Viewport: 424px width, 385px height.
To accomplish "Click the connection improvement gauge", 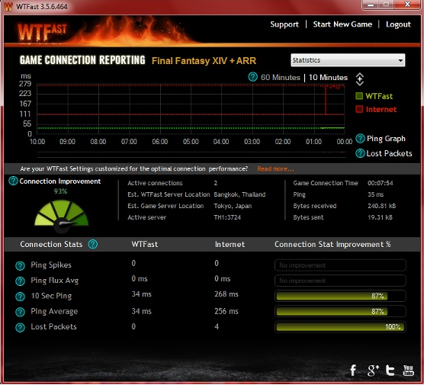I will click(61, 217).
